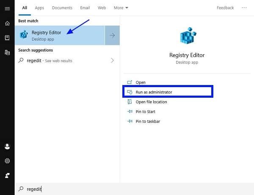Click the large Registry Editor preview icon
Viewport: 254px width, 195px height.
[x=188, y=36]
